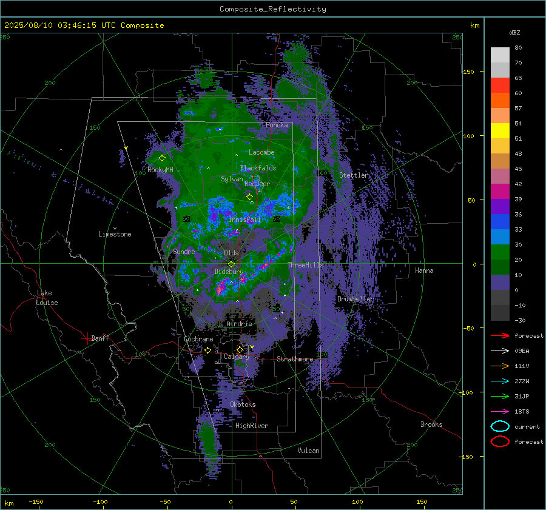This screenshot has height=510, width=546.
Task: Click the Stettler town label
Action: click(x=354, y=175)
